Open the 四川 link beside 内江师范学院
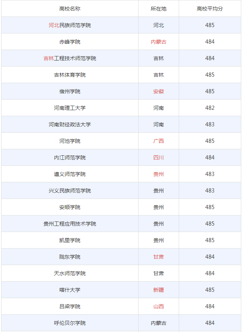Image resolution: width=242 pixels, height=332 pixels. tap(158, 158)
